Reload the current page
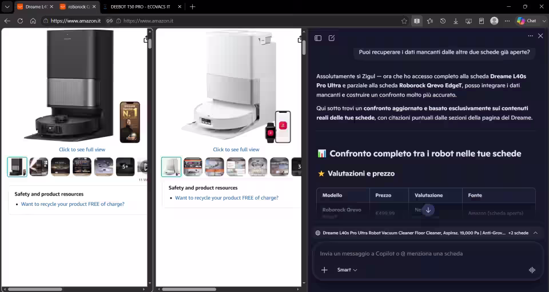This screenshot has height=292, width=549. click(20, 21)
